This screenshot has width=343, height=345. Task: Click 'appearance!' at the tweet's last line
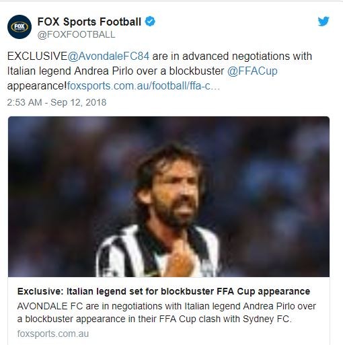pos(37,86)
